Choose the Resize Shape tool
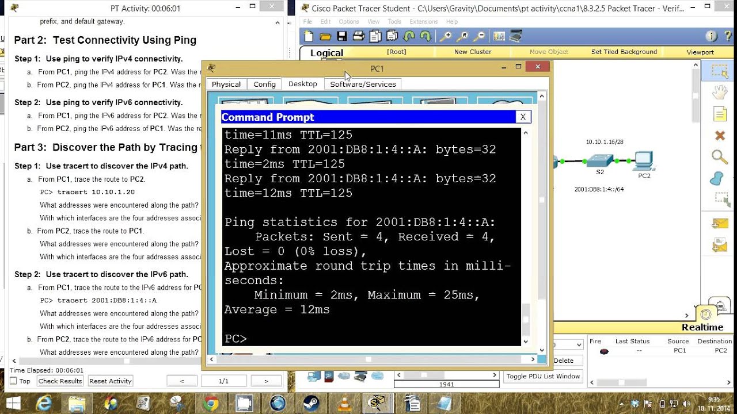 pos(721,199)
